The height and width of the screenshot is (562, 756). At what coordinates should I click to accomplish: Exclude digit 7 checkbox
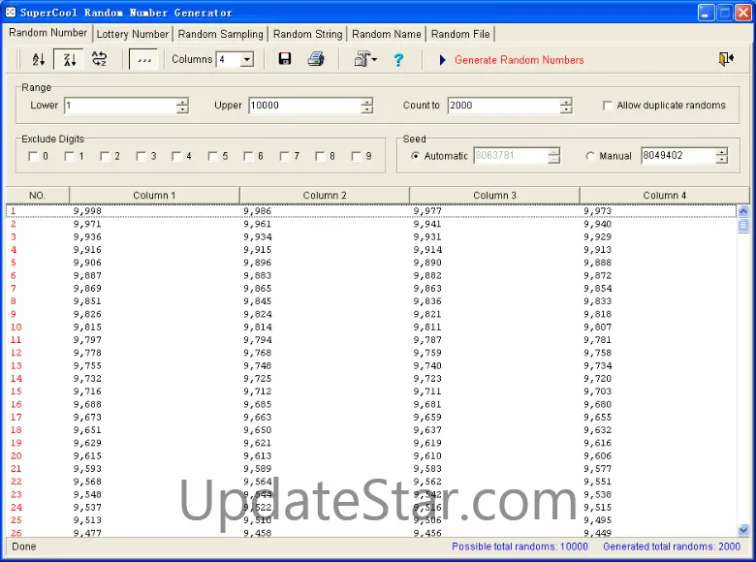click(284, 156)
